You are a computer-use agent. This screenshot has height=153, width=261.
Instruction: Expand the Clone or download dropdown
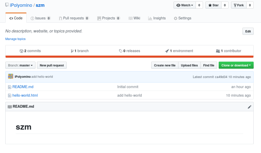pos(236,65)
